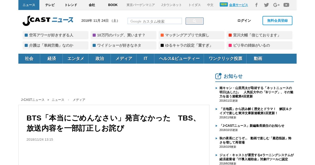The image size is (315, 165).
Task: Click 無料会員登録 button
Action: 277,21
